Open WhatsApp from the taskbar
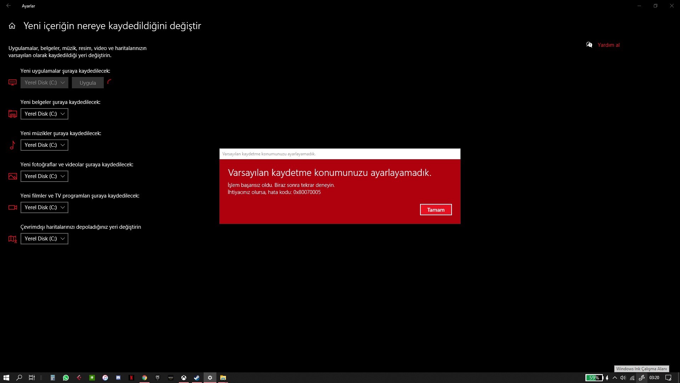 coord(66,378)
